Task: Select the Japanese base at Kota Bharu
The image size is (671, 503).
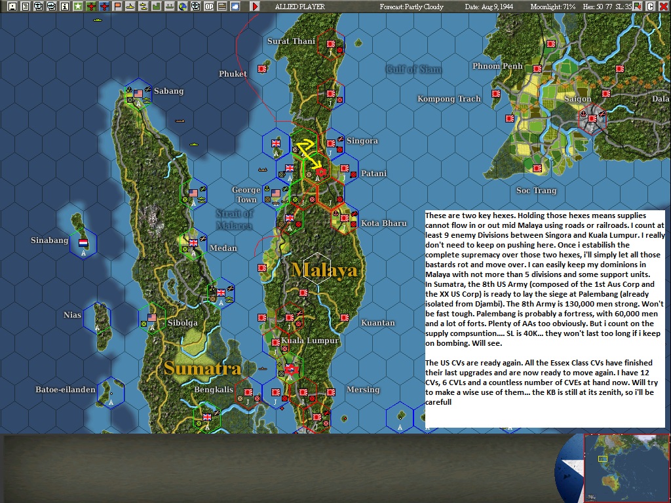Action: pyautogui.click(x=345, y=218)
